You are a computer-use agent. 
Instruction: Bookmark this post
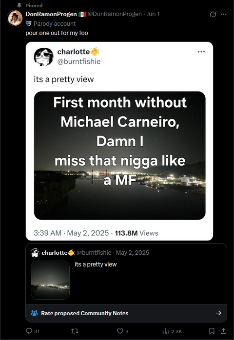click(x=212, y=331)
